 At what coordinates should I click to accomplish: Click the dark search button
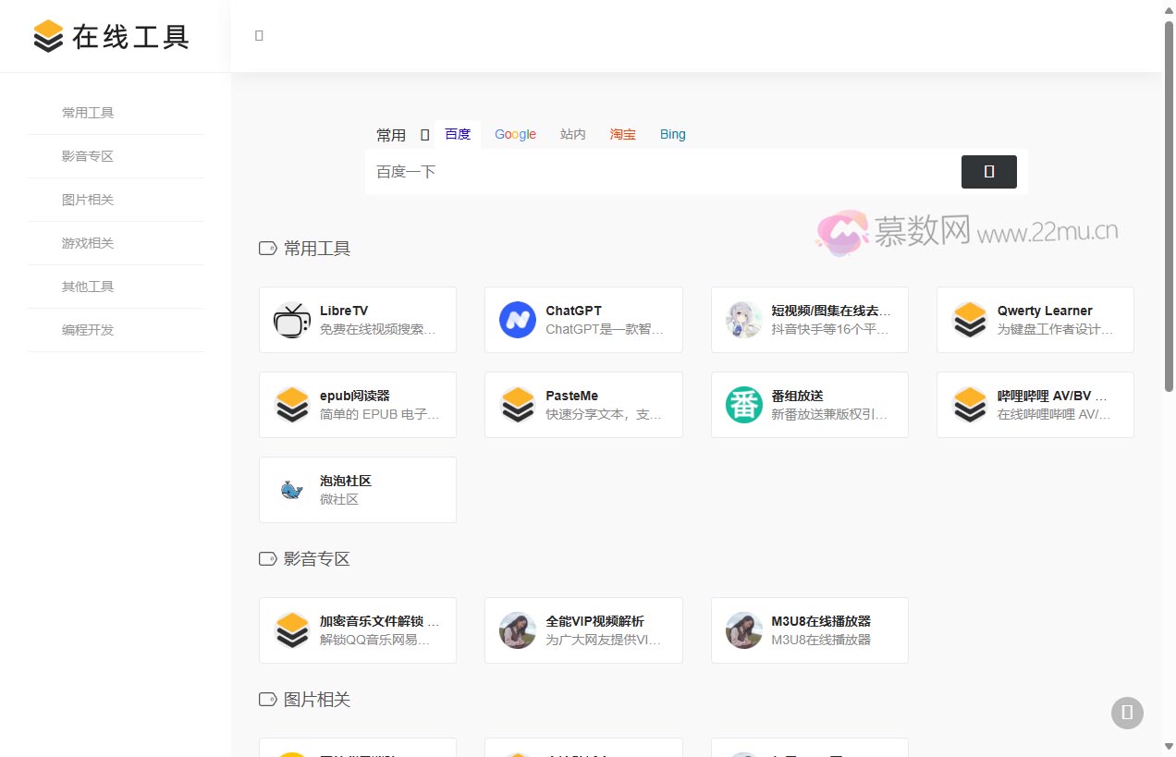click(988, 172)
